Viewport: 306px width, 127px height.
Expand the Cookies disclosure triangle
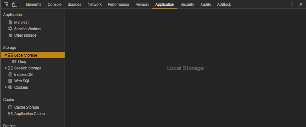click(x=6, y=87)
